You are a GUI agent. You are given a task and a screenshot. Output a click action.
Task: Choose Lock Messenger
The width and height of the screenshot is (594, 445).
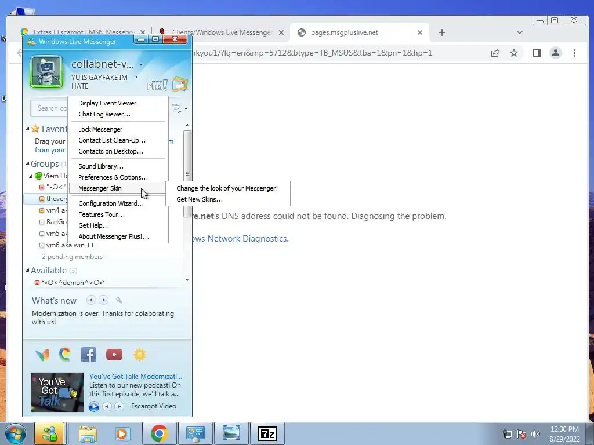point(118,129)
